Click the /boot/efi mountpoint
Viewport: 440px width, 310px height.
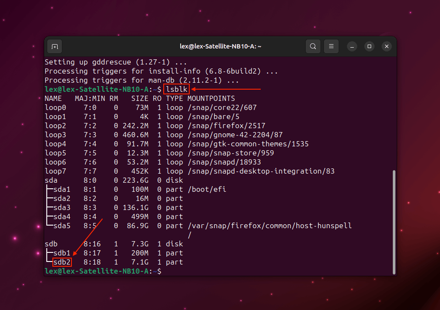tap(207, 189)
